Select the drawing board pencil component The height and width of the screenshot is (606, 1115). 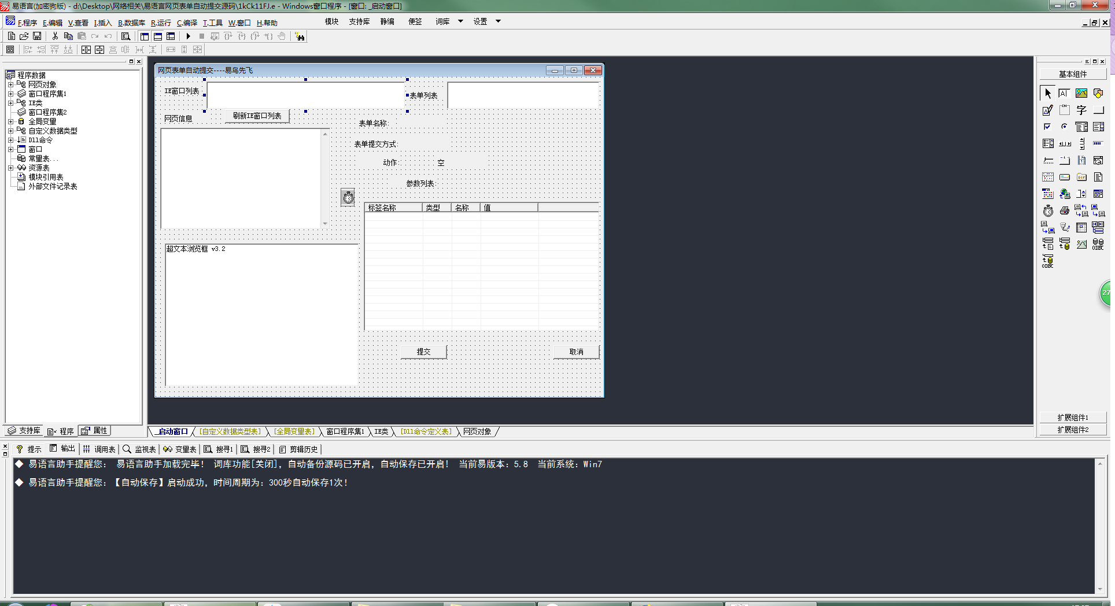click(x=1047, y=110)
